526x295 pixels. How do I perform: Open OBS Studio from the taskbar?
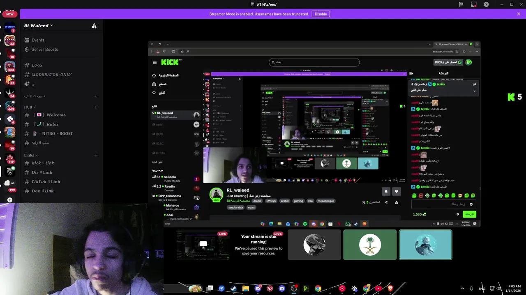click(294, 288)
